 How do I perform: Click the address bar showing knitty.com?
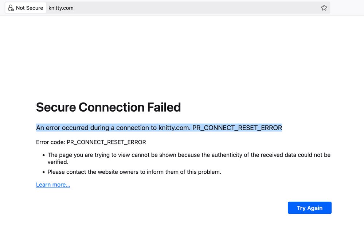click(146, 7)
